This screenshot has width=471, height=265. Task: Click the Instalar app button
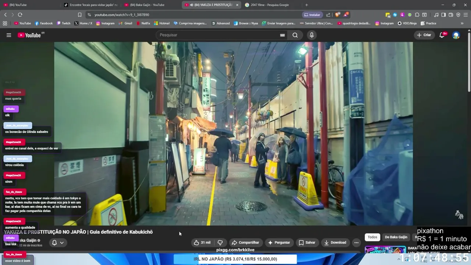pyautogui.click(x=312, y=15)
